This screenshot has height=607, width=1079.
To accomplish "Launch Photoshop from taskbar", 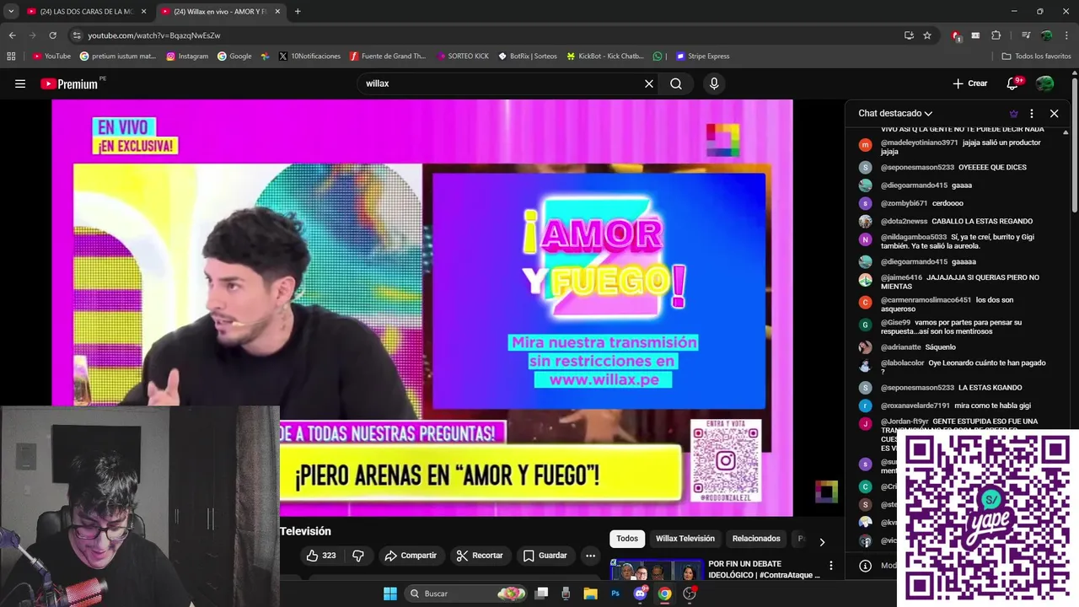I will coord(615,594).
